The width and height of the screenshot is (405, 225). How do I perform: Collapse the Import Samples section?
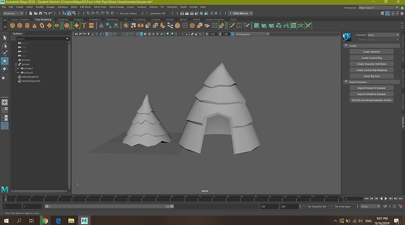[346, 82]
